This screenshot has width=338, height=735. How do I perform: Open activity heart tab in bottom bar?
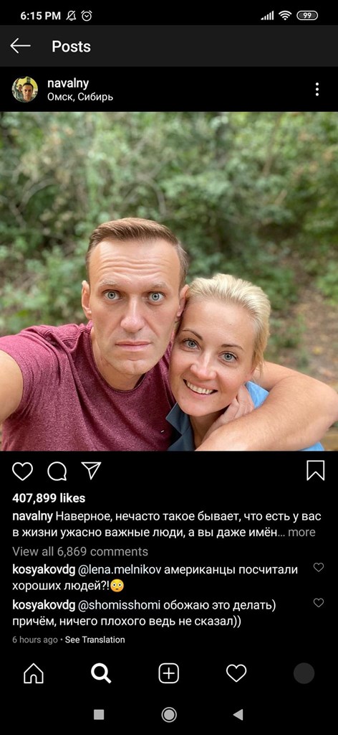pyautogui.click(x=236, y=673)
